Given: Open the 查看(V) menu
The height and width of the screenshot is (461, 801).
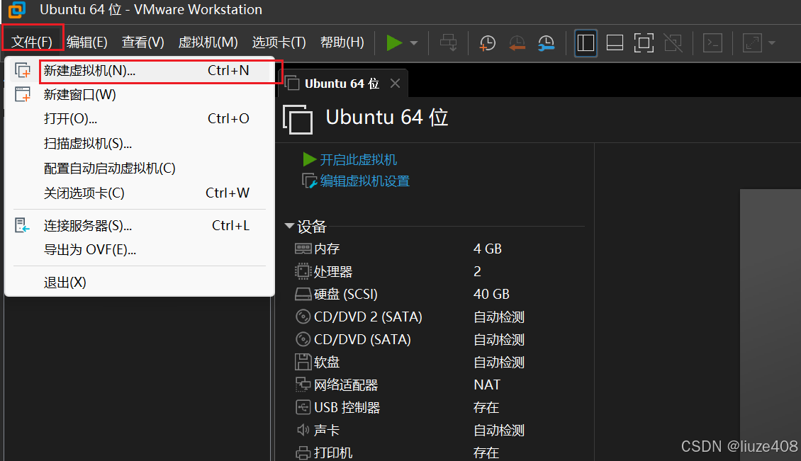Looking at the screenshot, I should point(143,42).
